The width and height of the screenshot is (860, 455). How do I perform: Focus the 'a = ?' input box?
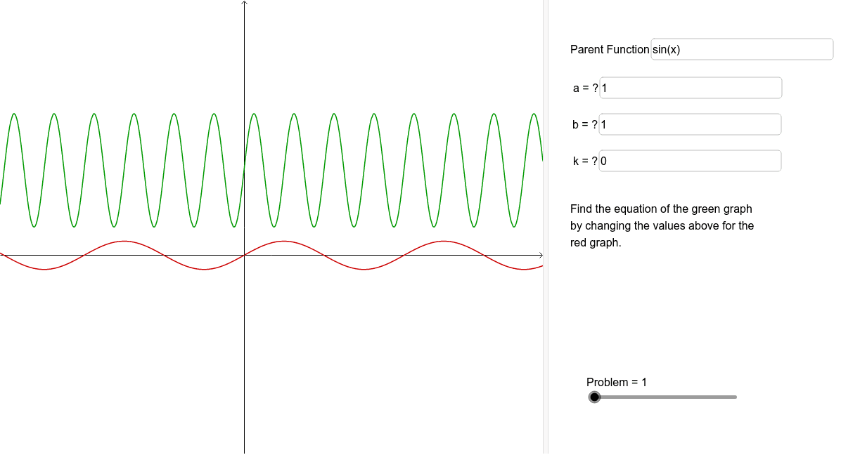click(691, 88)
